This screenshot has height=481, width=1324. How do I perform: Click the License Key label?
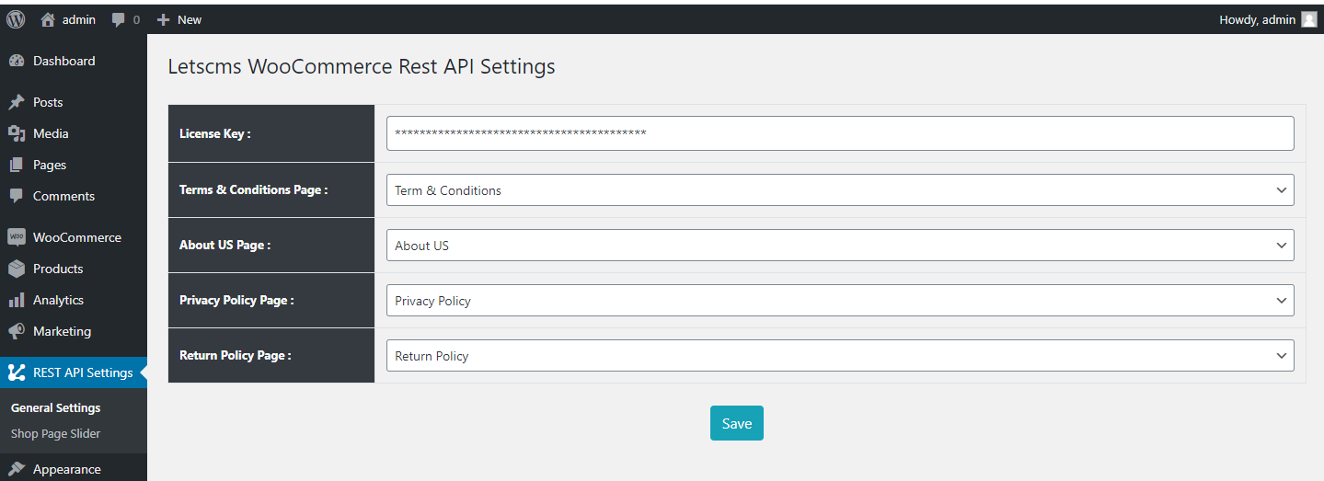(215, 133)
